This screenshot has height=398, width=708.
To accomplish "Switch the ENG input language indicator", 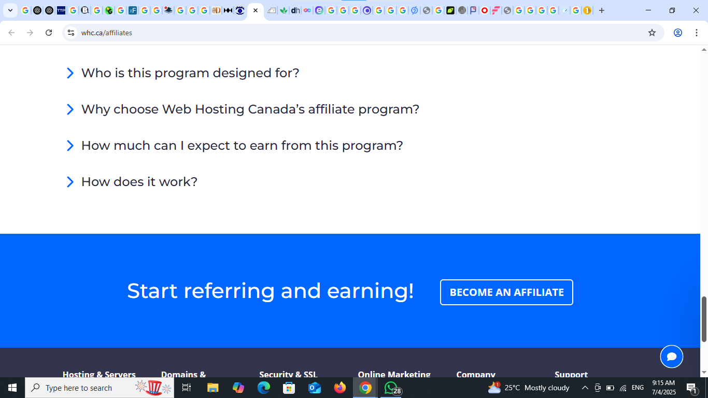I will tap(638, 388).
